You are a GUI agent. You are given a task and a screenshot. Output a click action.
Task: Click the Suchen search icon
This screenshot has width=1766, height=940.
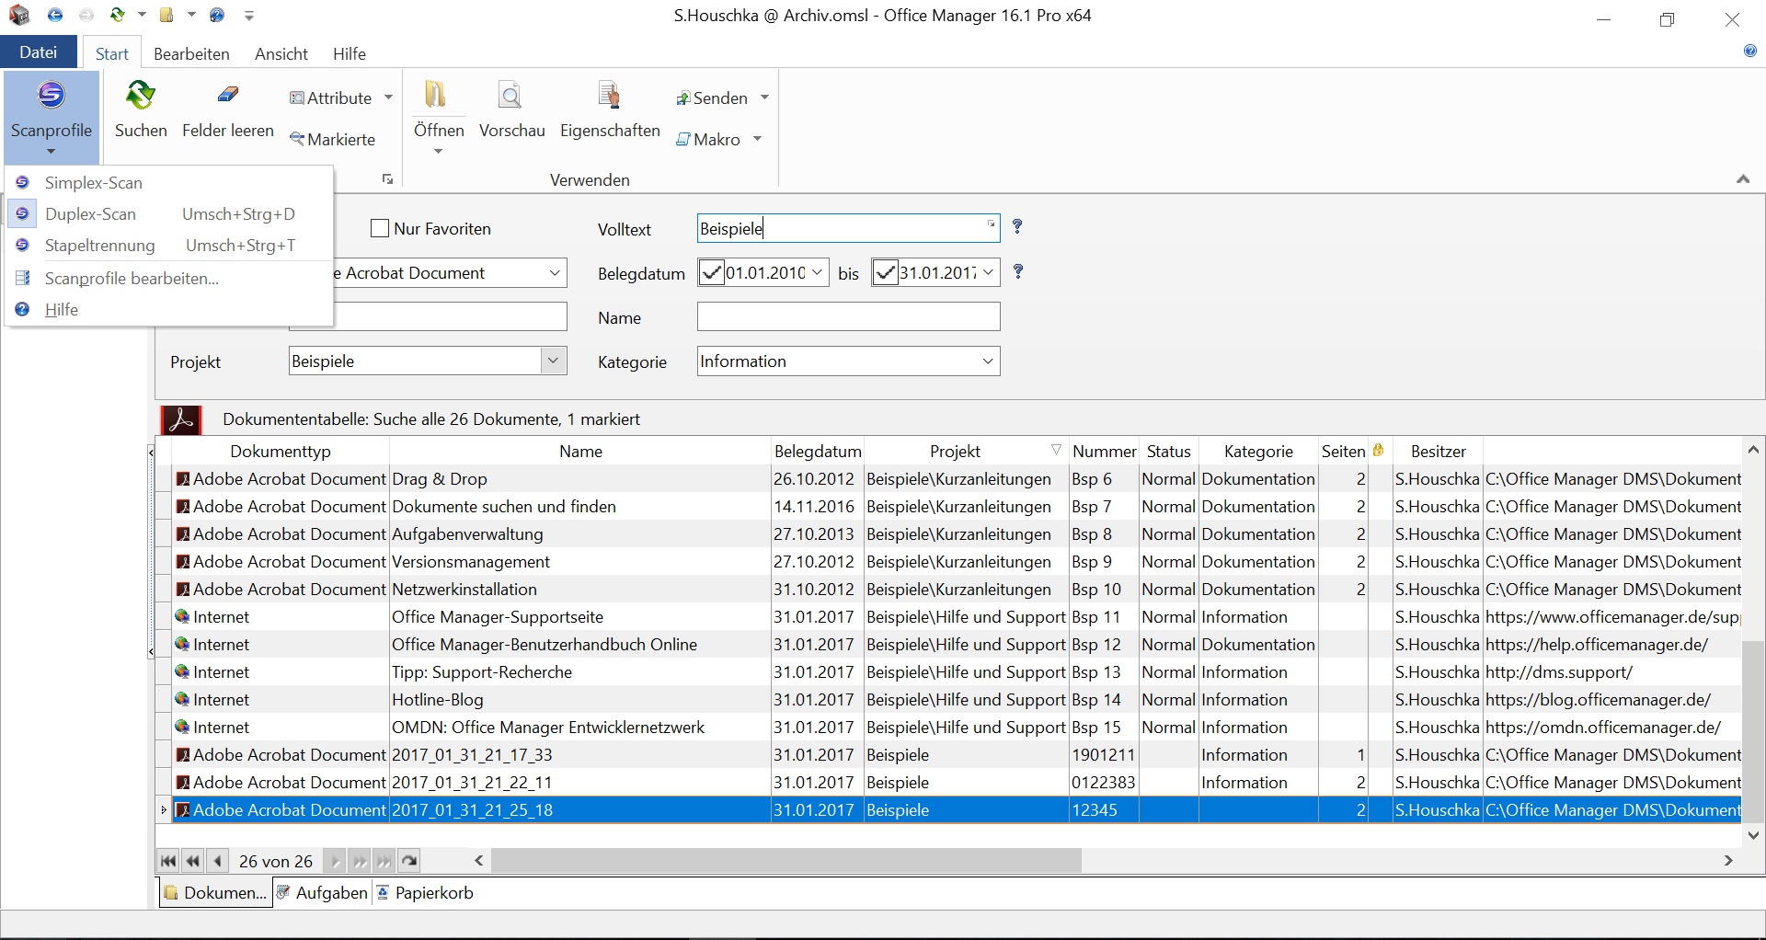pos(141,97)
